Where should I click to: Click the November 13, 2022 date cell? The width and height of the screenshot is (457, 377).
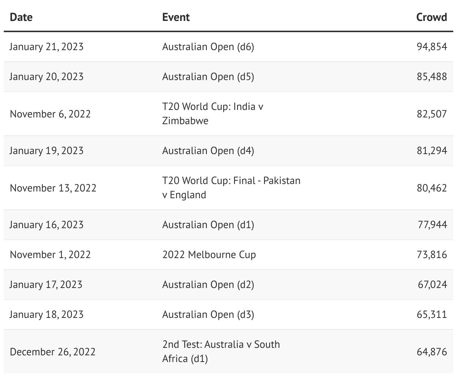(x=53, y=188)
